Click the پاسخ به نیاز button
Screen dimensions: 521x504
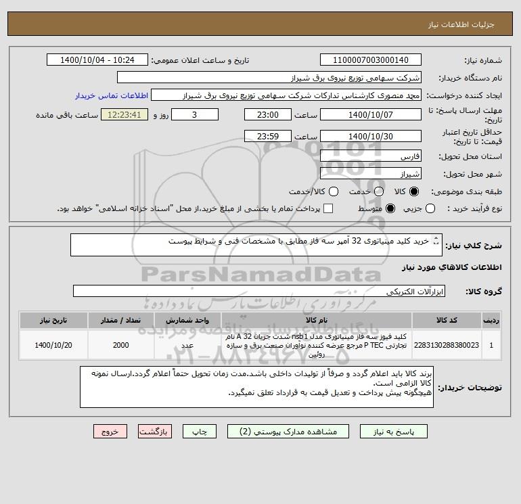click(x=393, y=432)
